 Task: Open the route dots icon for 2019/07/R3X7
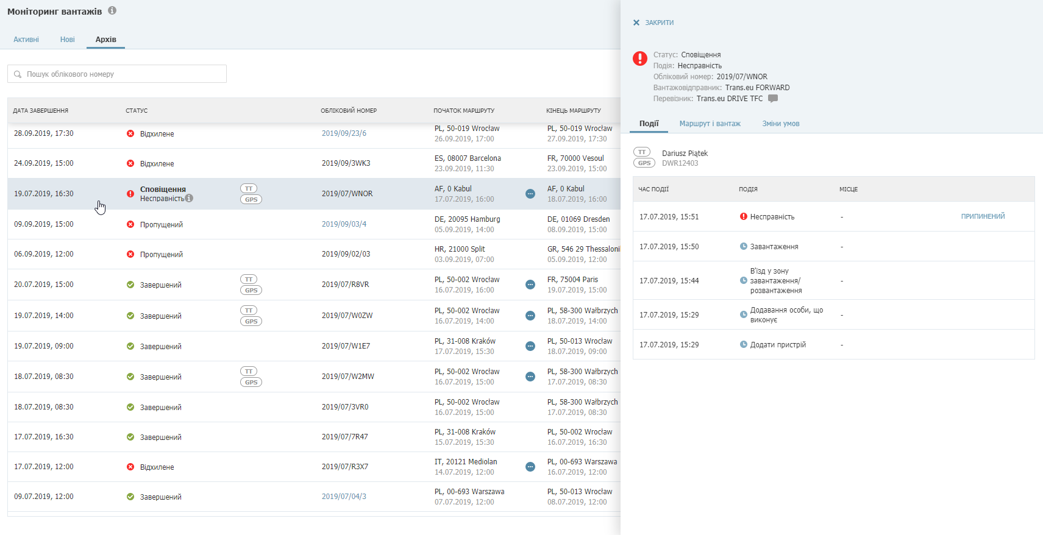point(530,467)
